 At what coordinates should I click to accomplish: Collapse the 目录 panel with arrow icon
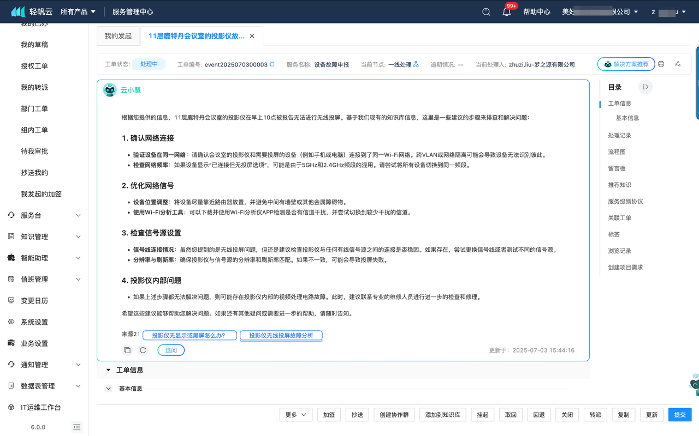coord(645,87)
